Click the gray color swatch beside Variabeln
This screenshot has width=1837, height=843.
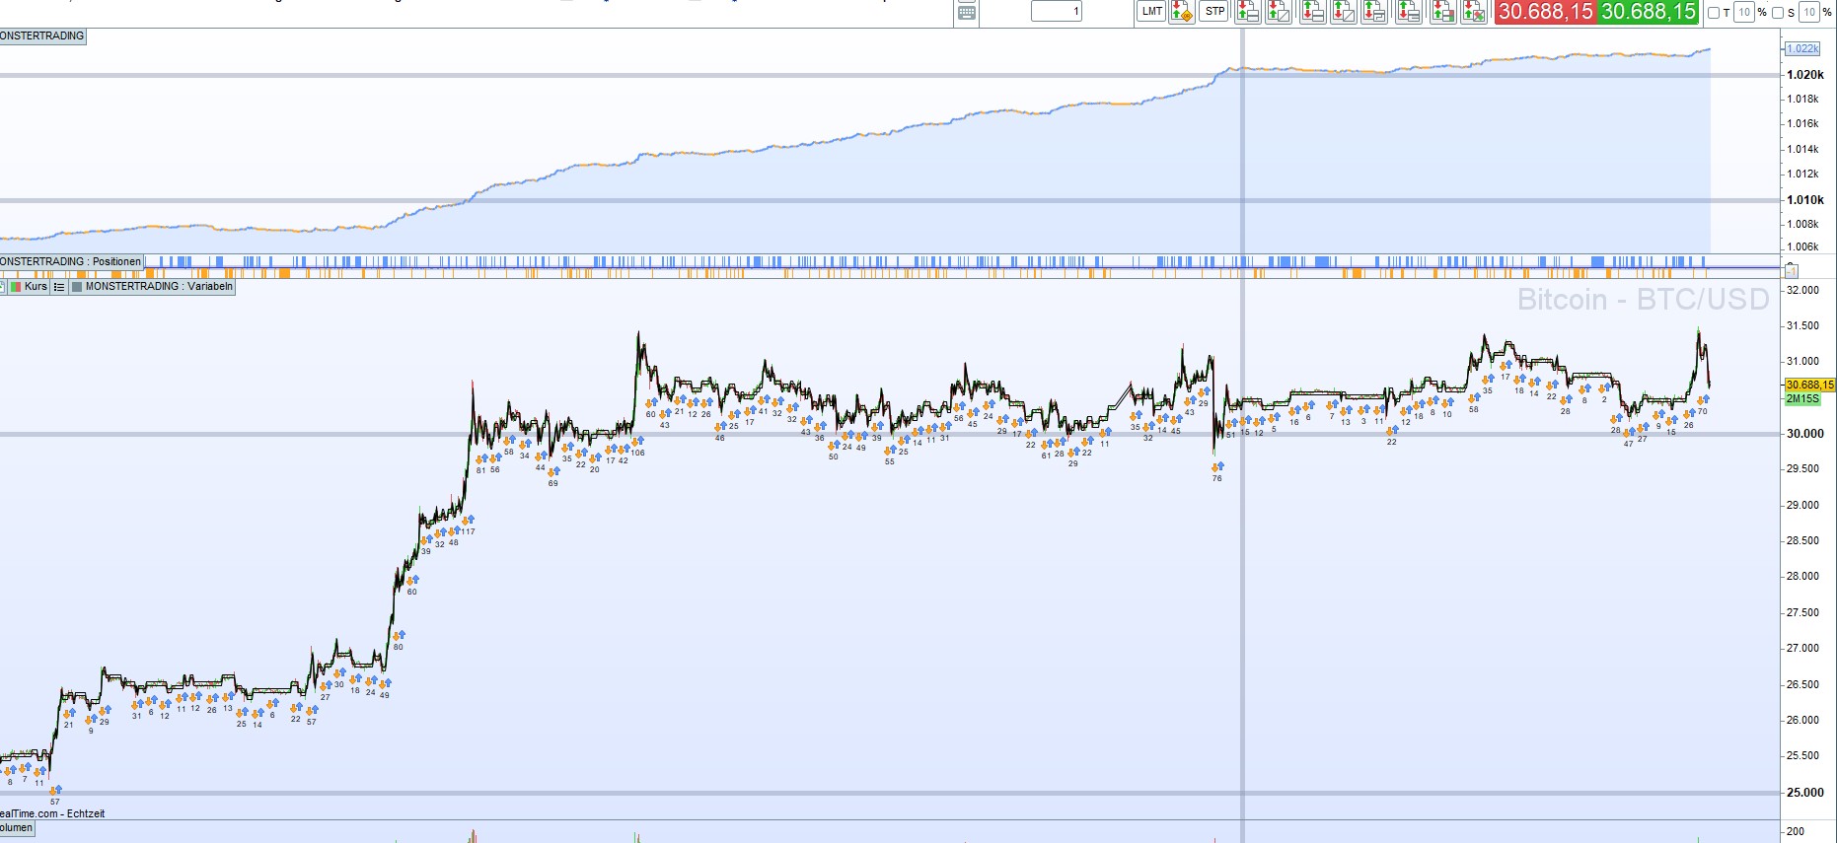point(77,287)
